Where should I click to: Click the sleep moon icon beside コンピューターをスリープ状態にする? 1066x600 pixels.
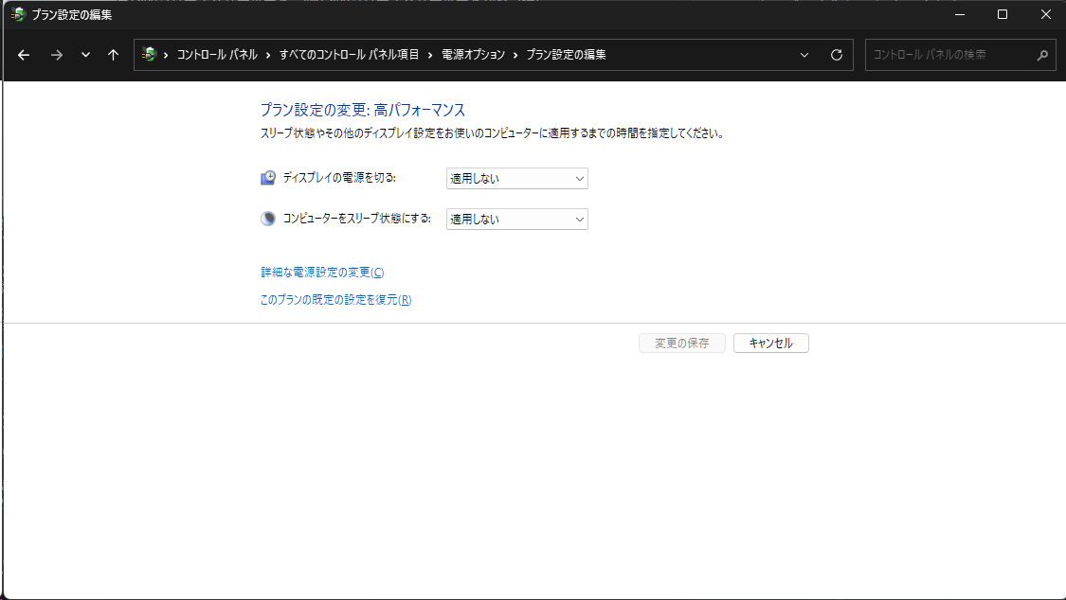coord(268,219)
